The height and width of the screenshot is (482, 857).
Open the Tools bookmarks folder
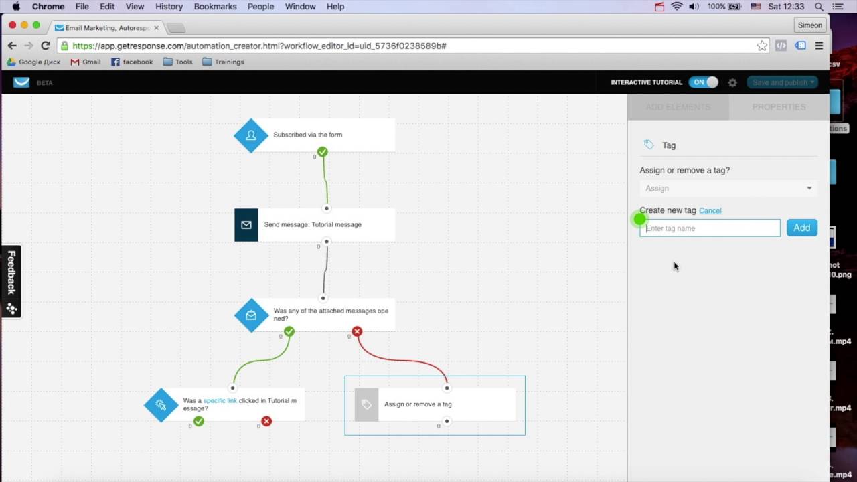178,62
